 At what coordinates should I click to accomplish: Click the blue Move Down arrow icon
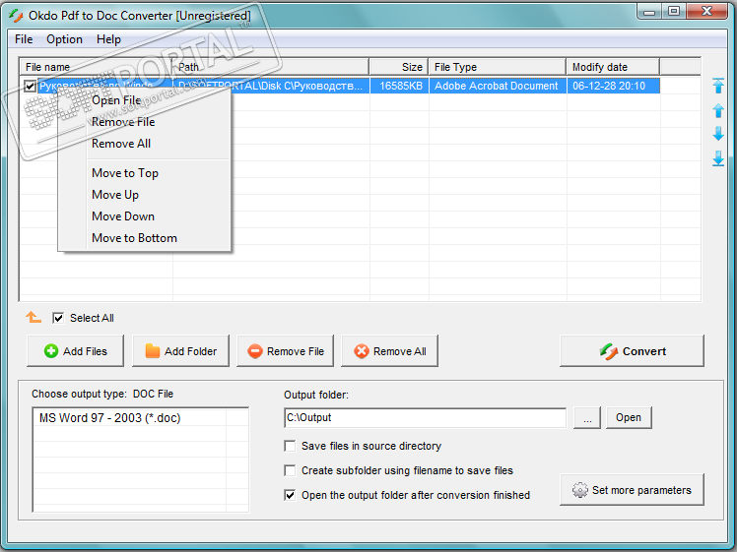[718, 134]
